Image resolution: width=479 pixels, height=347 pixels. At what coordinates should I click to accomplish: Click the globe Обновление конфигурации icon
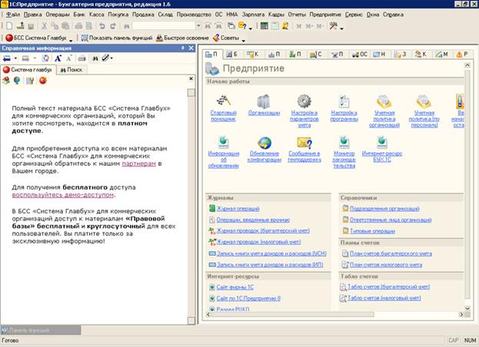click(264, 143)
